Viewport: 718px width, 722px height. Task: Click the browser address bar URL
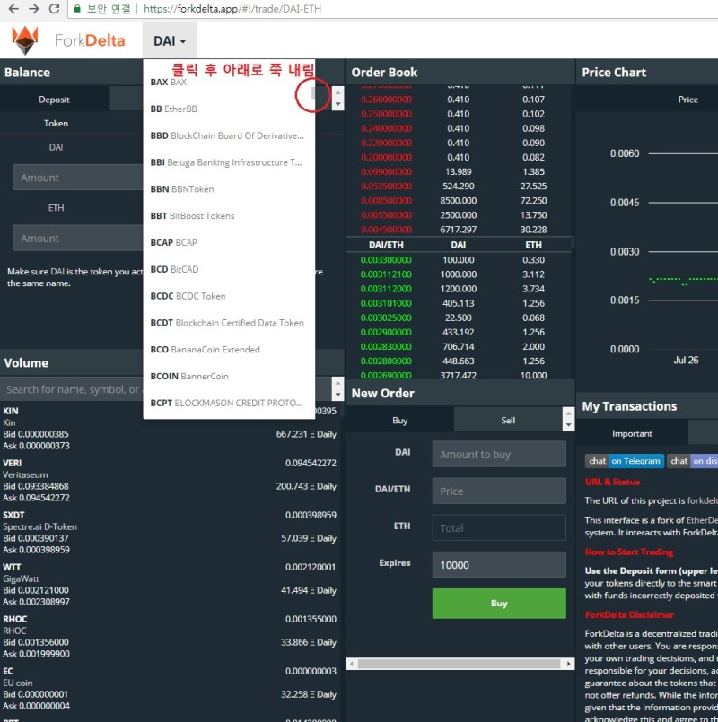232,9
